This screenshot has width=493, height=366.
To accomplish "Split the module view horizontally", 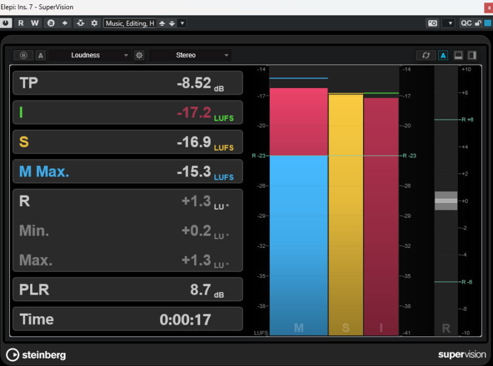I will pyautogui.click(x=458, y=55).
